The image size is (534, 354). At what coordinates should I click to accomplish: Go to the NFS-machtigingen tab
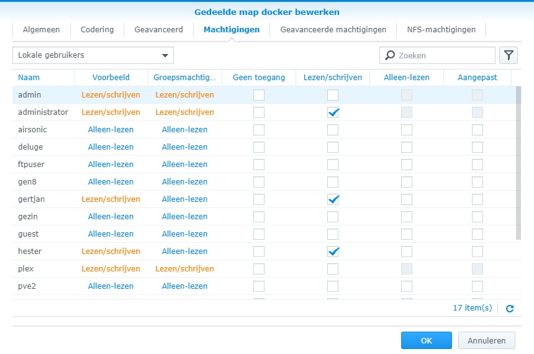pyautogui.click(x=441, y=29)
